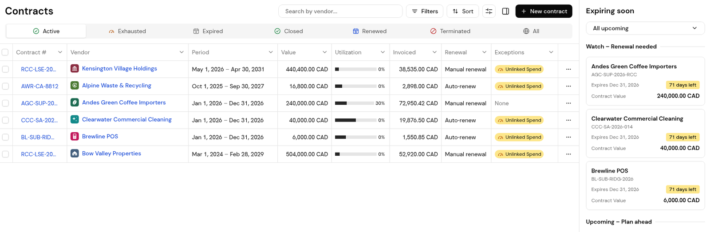Click Andes Green Coffee utilization bar
The image size is (710, 232).
tap(355, 103)
